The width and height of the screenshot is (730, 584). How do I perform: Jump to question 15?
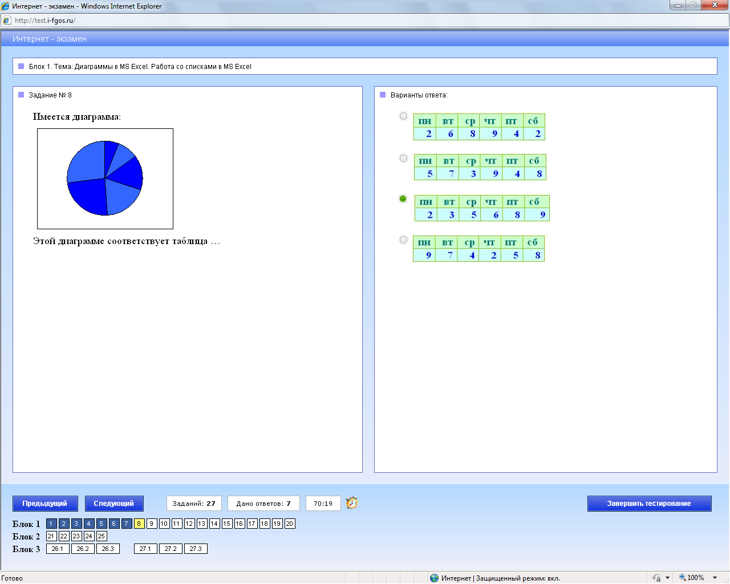227,524
